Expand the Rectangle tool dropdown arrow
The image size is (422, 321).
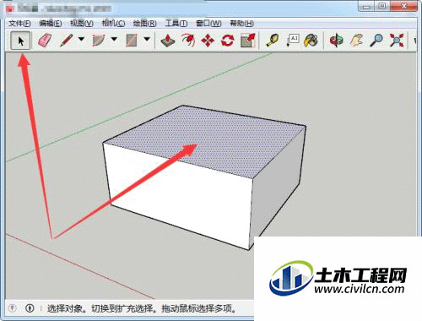tap(147, 39)
